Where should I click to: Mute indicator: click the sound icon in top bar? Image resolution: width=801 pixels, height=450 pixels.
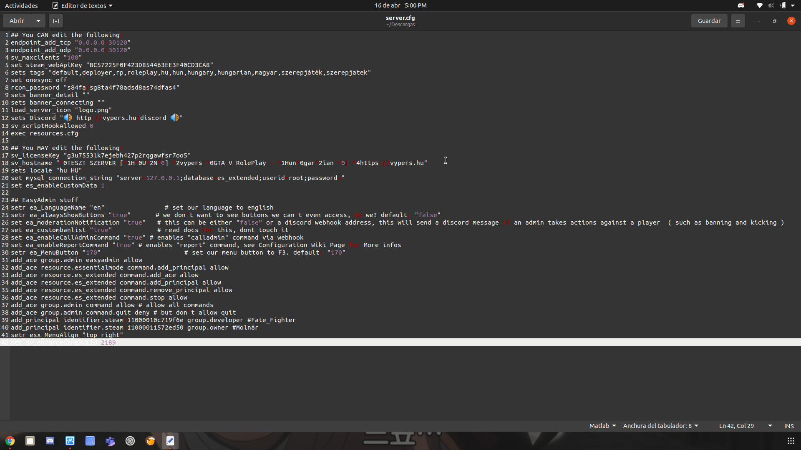pyautogui.click(x=771, y=5)
